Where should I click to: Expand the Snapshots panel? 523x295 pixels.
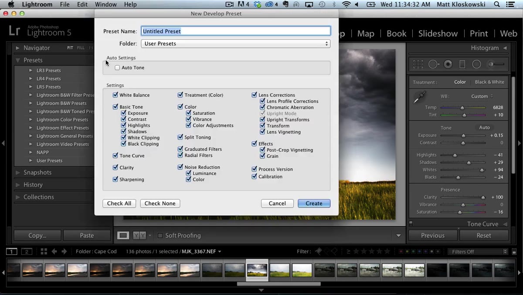17,172
